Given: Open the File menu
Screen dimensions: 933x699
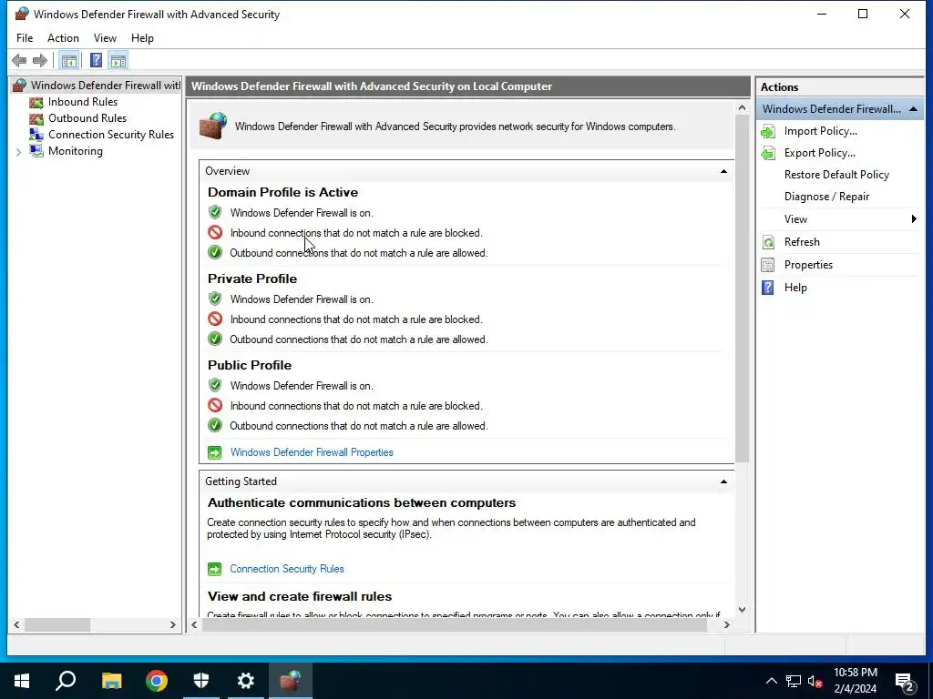Looking at the screenshot, I should [25, 38].
